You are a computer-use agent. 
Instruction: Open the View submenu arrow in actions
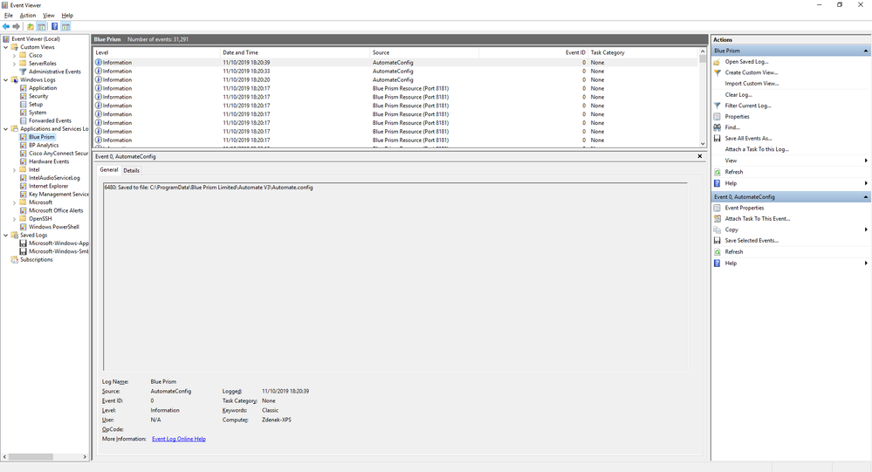coord(866,161)
